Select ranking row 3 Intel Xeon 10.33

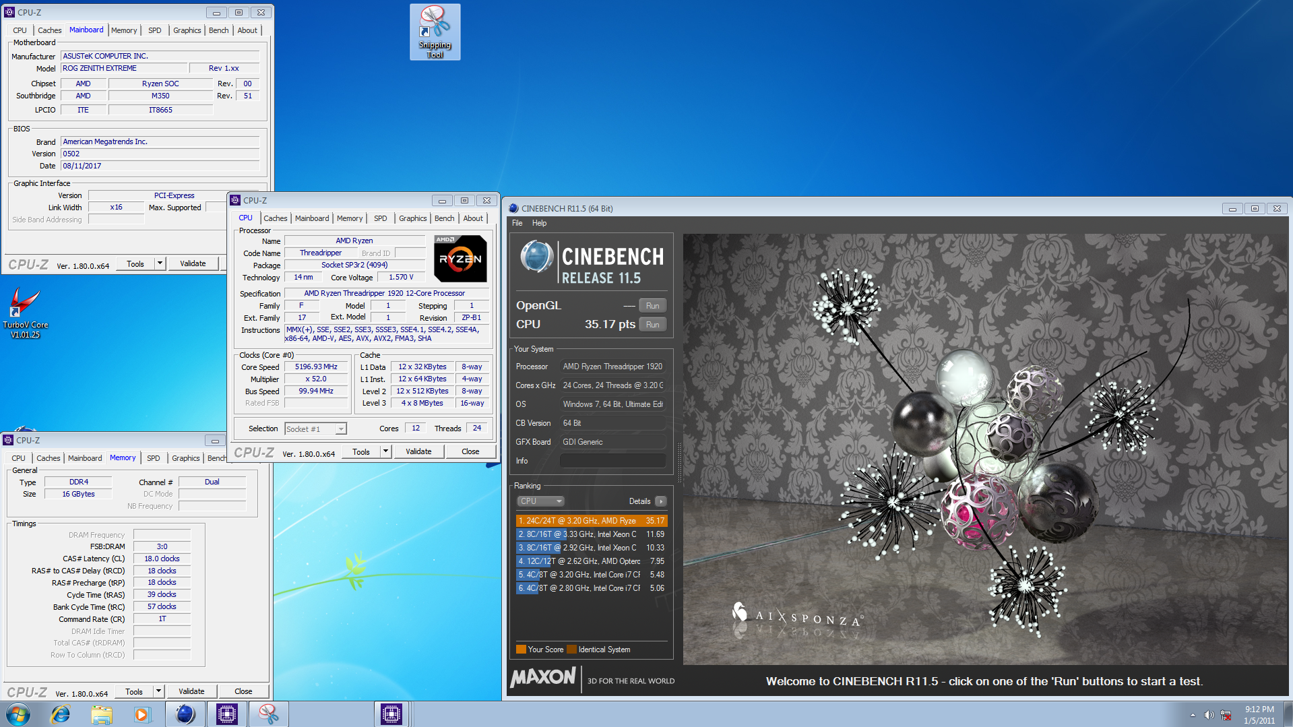click(591, 548)
